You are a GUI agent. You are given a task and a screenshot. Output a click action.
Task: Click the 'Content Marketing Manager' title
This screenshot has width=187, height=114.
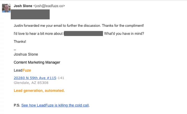pyautogui.click(x=37, y=62)
